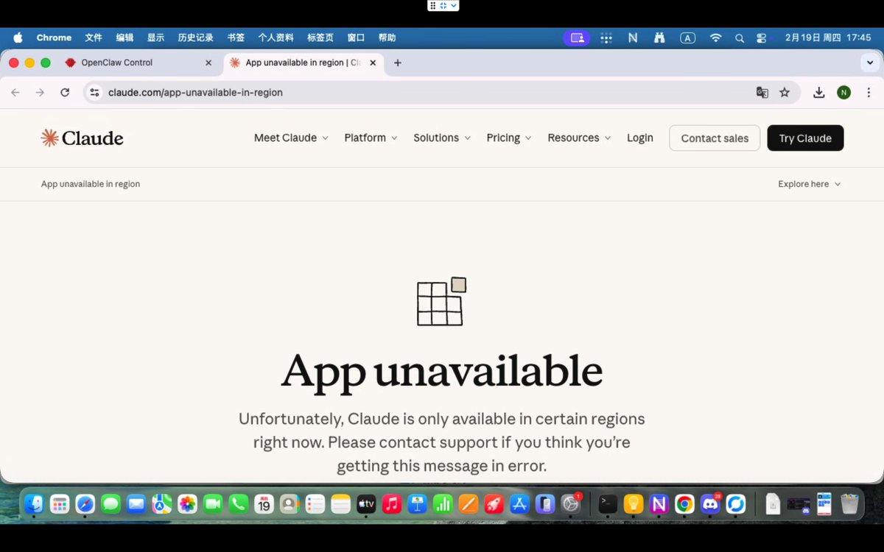Open Keynote from the Dock
Image resolution: width=884 pixels, height=552 pixels.
point(418,503)
